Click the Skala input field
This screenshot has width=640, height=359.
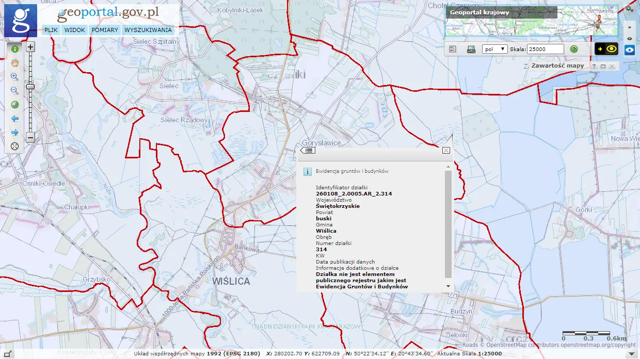tap(545, 49)
